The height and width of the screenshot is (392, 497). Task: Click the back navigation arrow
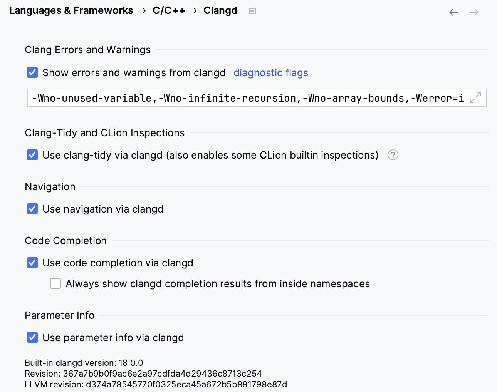coord(454,12)
